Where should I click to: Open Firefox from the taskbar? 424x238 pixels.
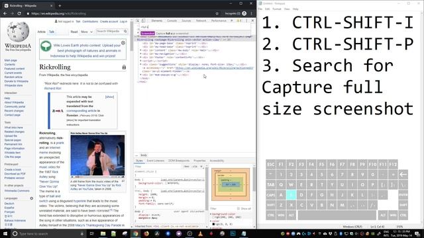[x=146, y=233]
